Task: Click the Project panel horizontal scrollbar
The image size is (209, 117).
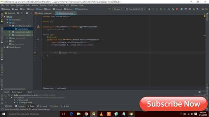Action: tap(14, 89)
